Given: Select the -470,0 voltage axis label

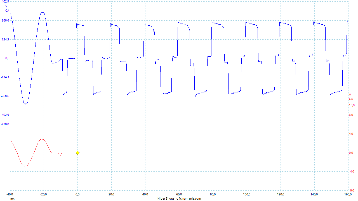Looking at the screenshot, I should (5, 124).
